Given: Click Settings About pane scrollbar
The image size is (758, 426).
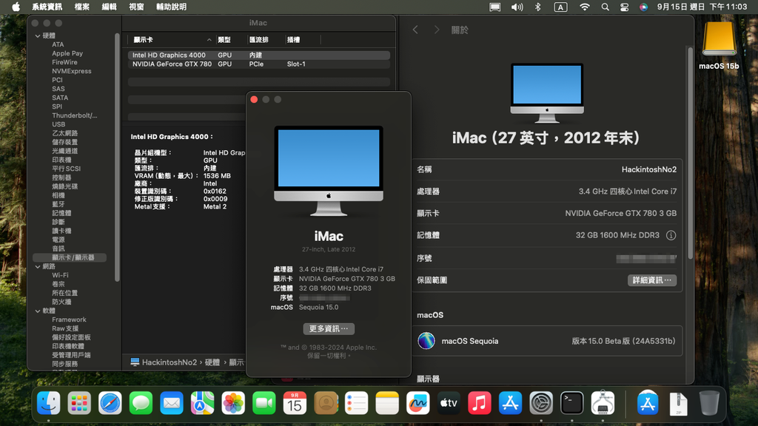Looking at the screenshot, I should coord(691,152).
